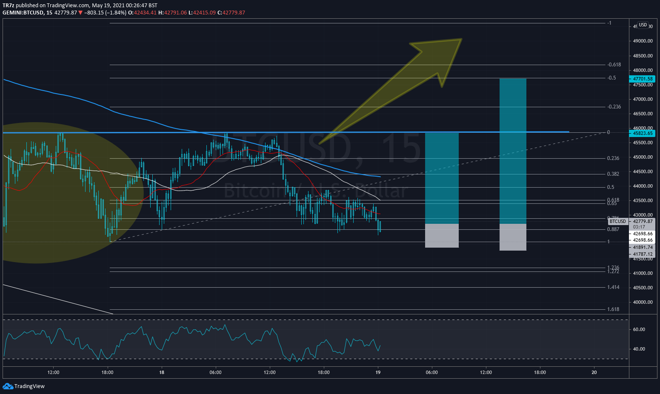
Task: Click the Fibonacci 0.382 level label
Action: [613, 174]
